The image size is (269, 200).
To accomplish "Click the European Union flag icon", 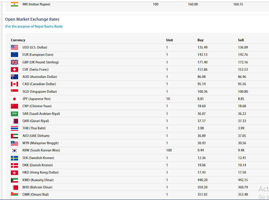I will click(14, 55).
